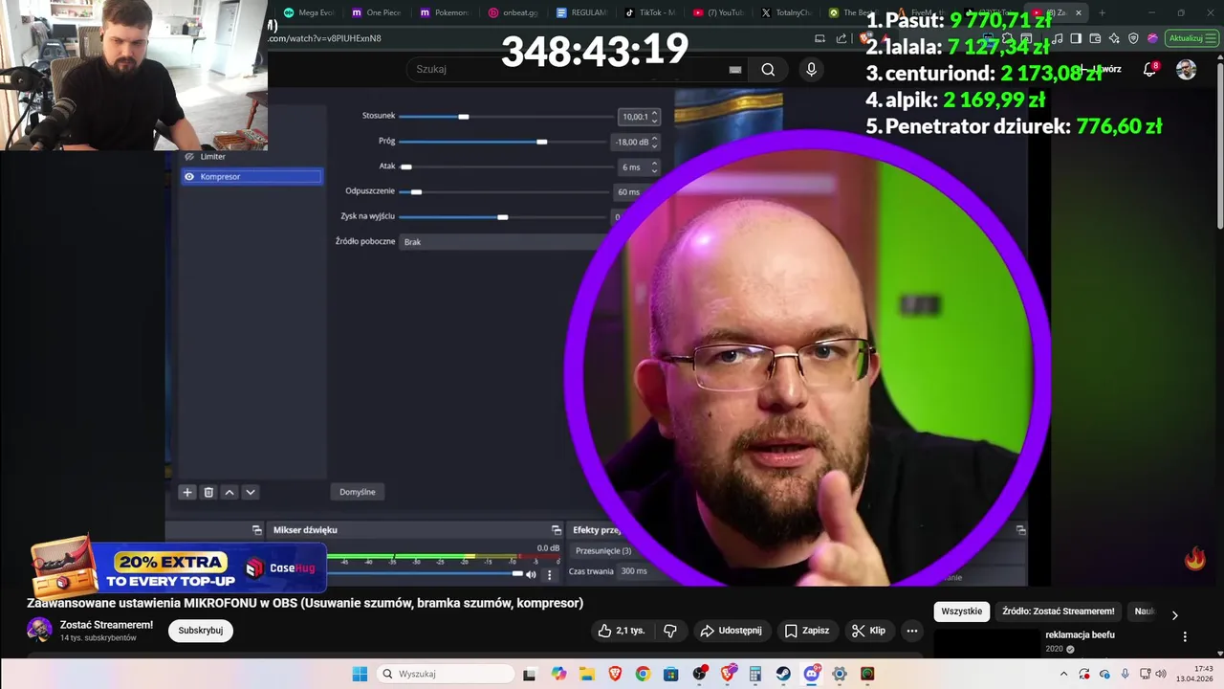Click the YouTube search magnifier icon
This screenshot has height=689, width=1224.
click(768, 69)
